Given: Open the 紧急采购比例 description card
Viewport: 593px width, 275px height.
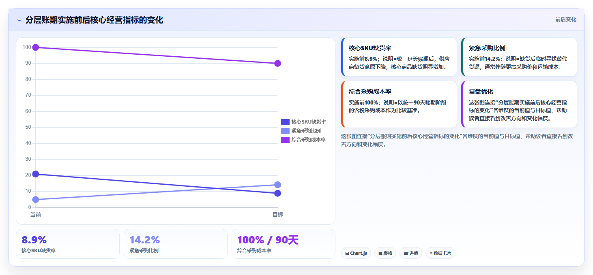Looking at the screenshot, I should point(519,57).
